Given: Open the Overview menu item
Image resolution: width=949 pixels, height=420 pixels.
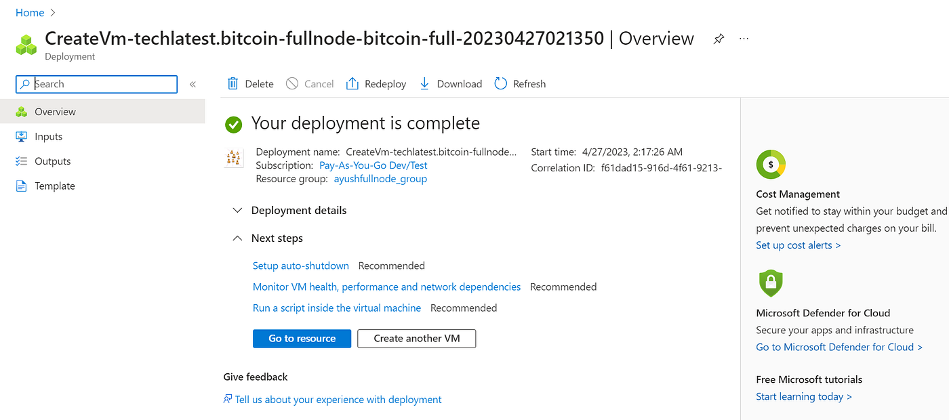Looking at the screenshot, I should [x=102, y=112].
